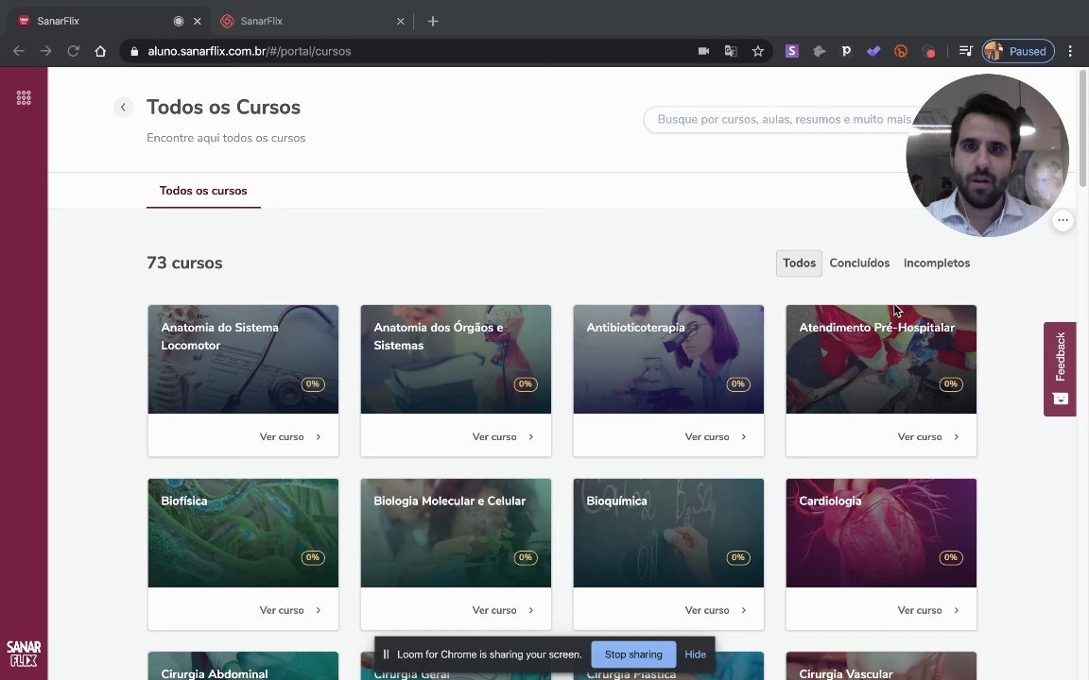This screenshot has width=1089, height=680.
Task: Open the Bioquímica course thumbnail
Action: pos(668,533)
